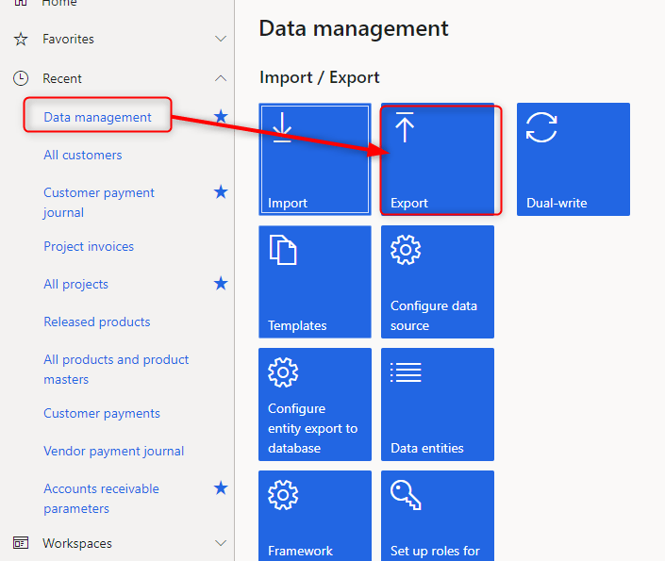Toggle favorite star for Customer payment journal
The height and width of the screenshot is (561, 665).
(221, 192)
